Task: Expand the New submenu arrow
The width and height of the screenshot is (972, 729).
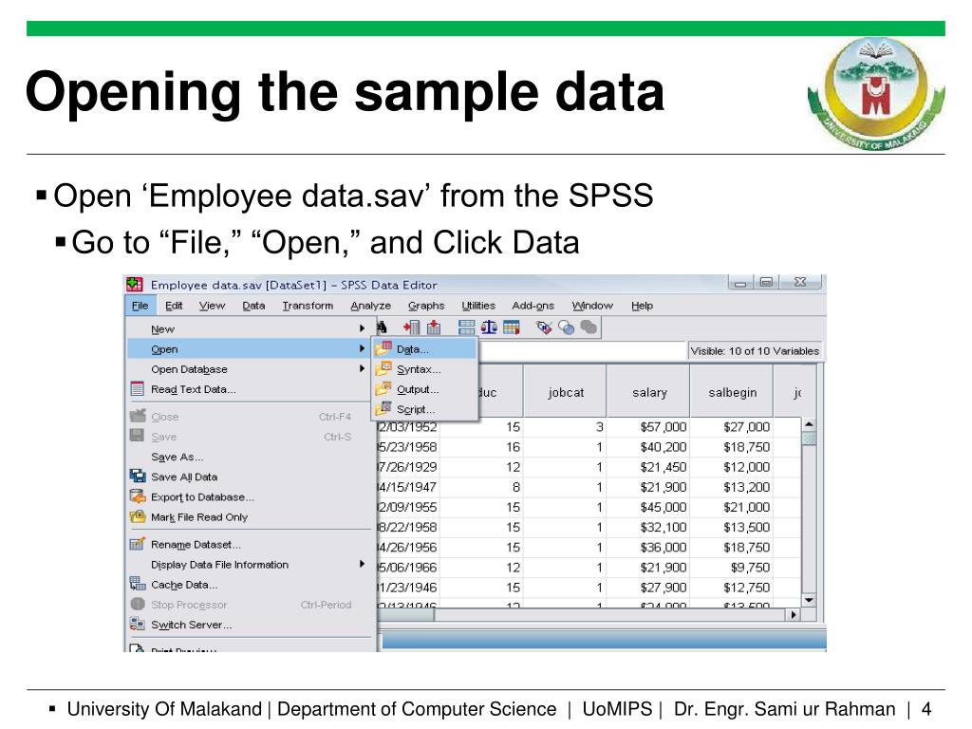Action: click(362, 328)
